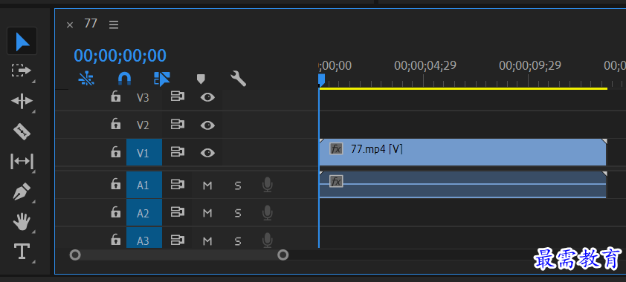Toggle A2 track targeting

(144, 213)
